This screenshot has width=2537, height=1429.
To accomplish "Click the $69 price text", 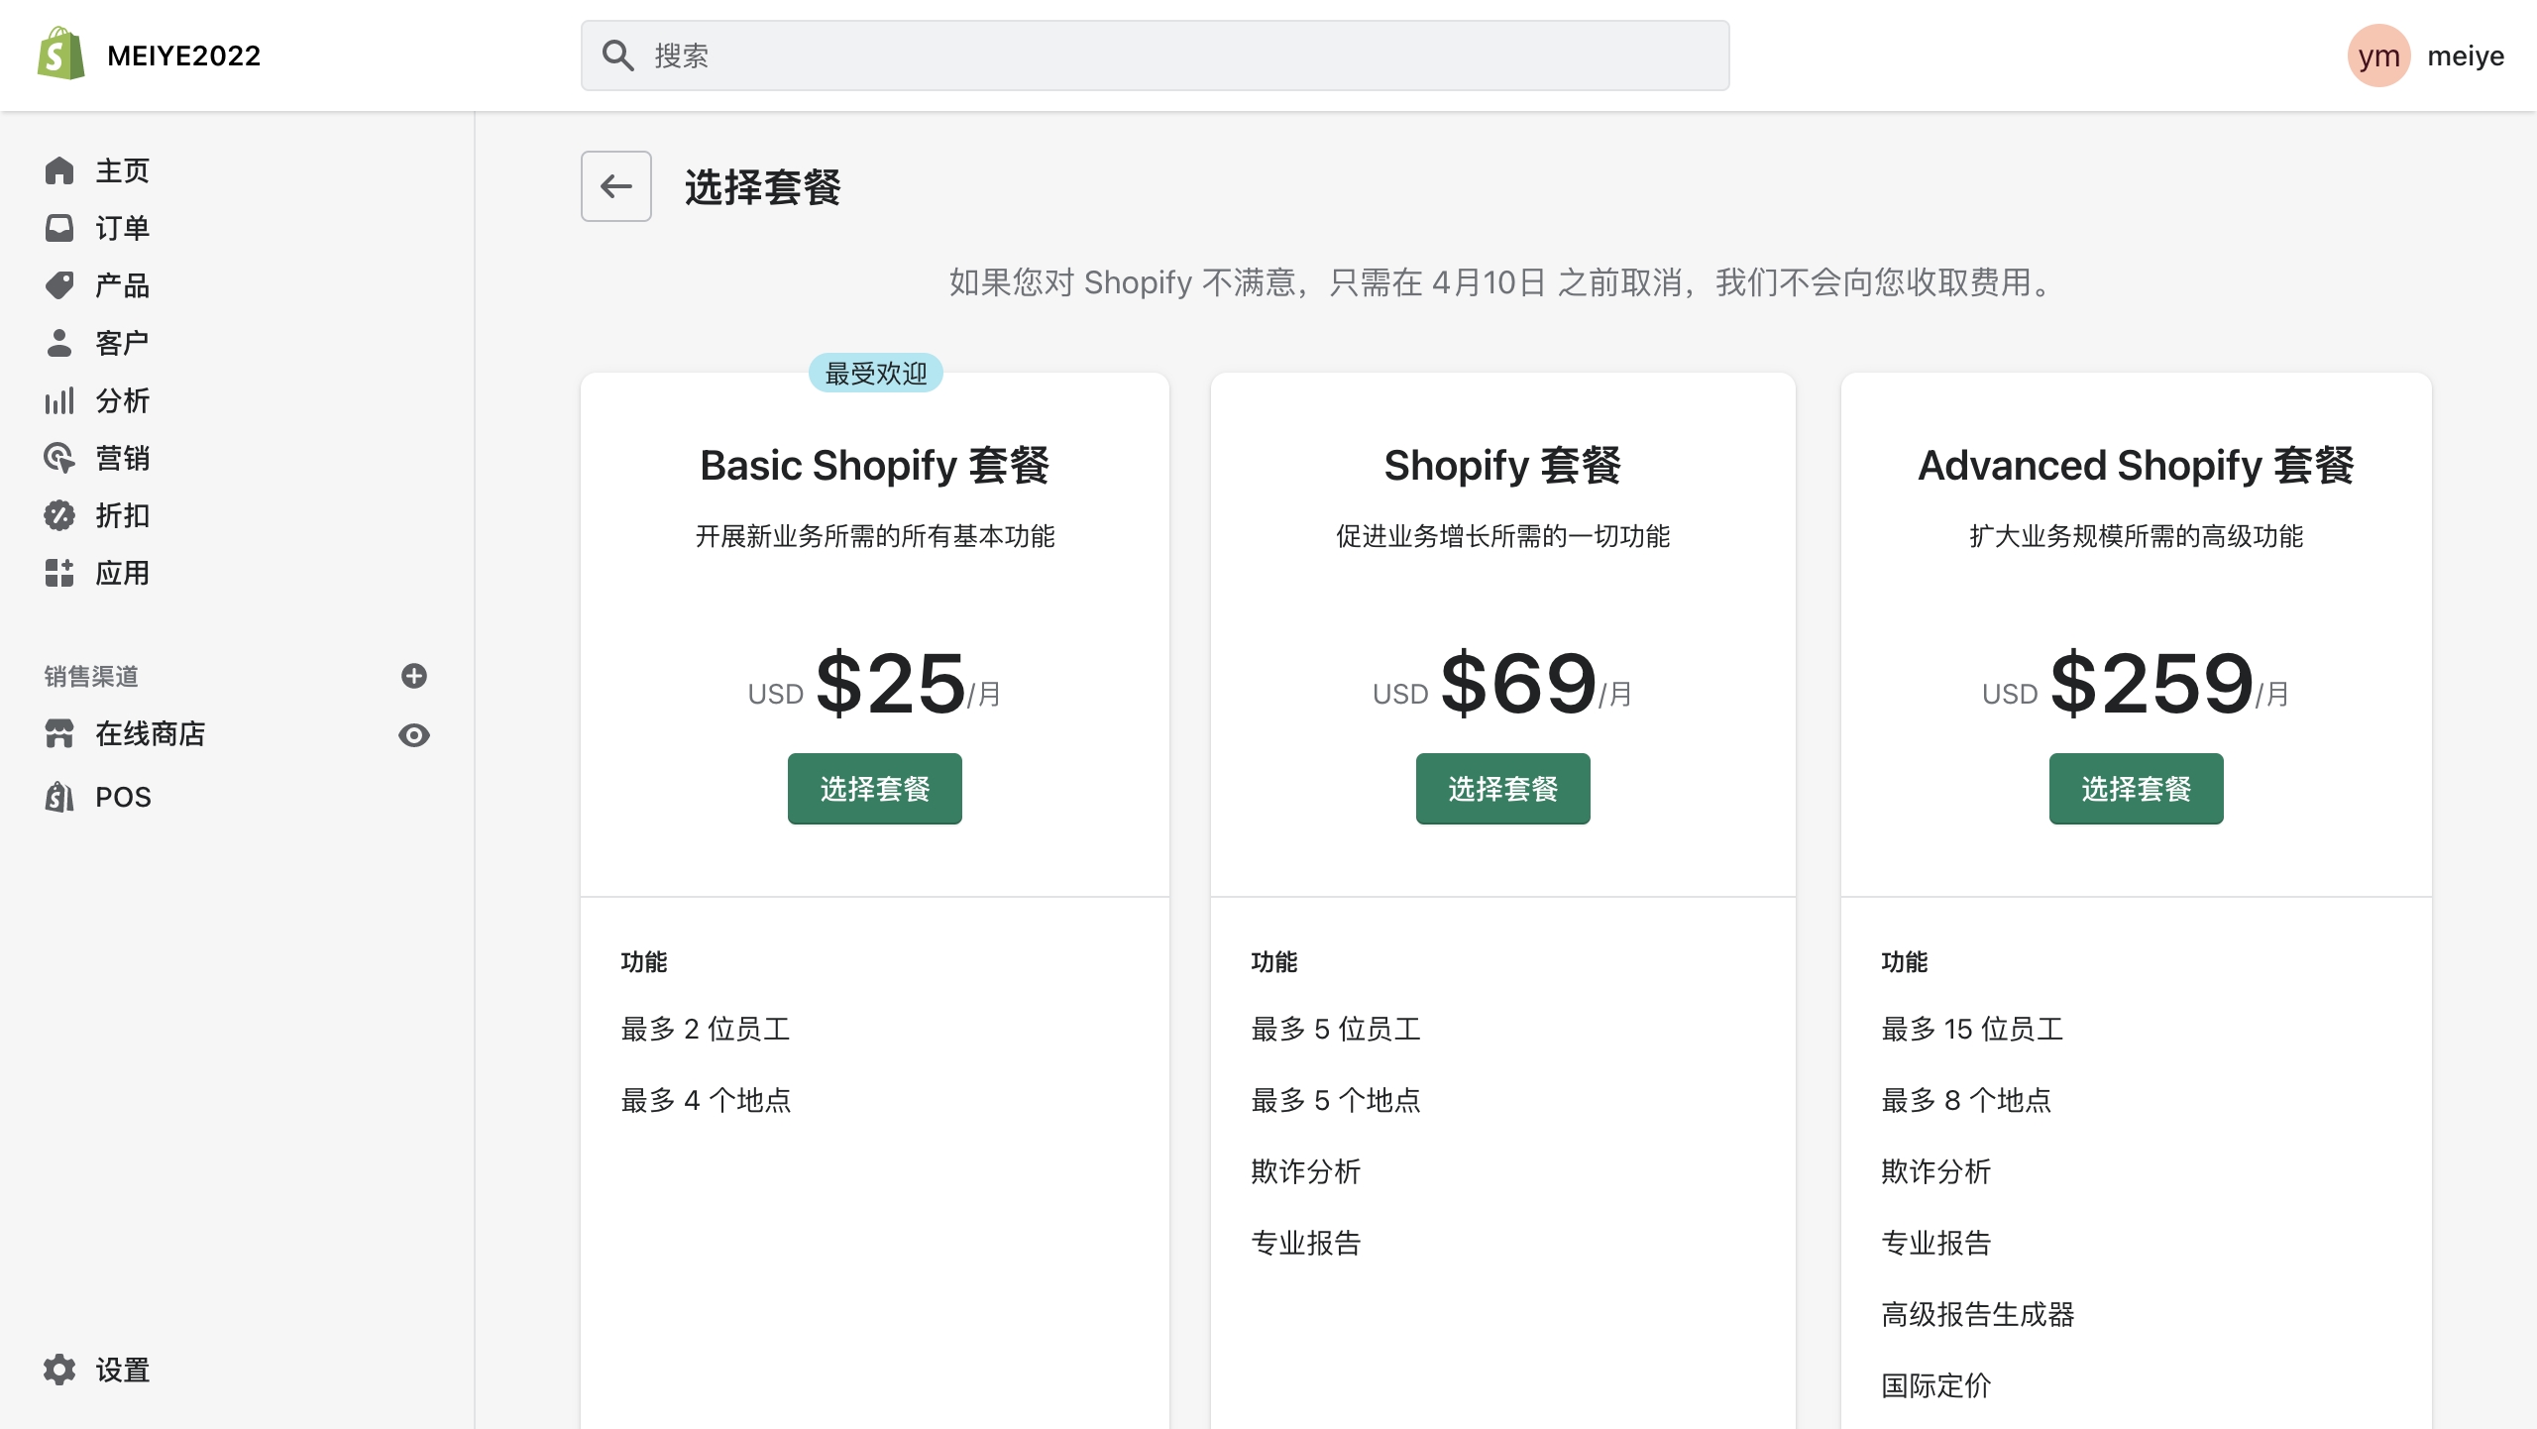I will (1518, 683).
